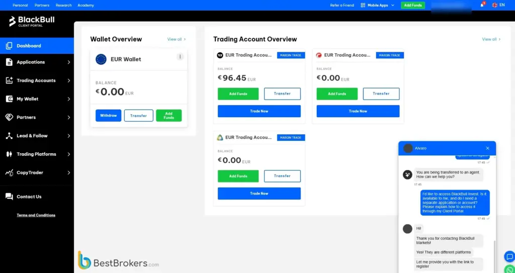Image resolution: width=515 pixels, height=273 pixels.
Task: Click Transfer on the bottom trading account
Action: (282, 176)
